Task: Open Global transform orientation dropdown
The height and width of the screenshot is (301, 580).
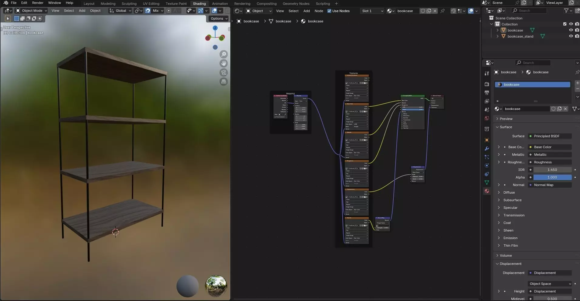Action: (x=120, y=11)
